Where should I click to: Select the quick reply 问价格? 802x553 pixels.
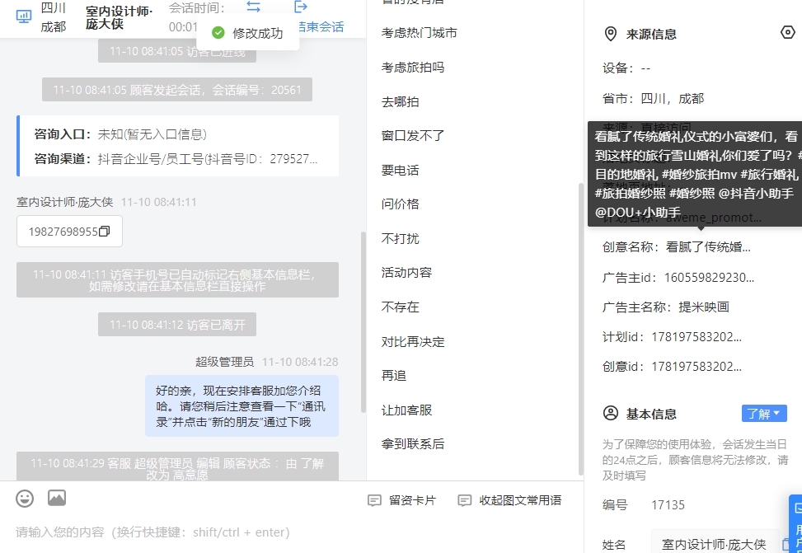[401, 204]
